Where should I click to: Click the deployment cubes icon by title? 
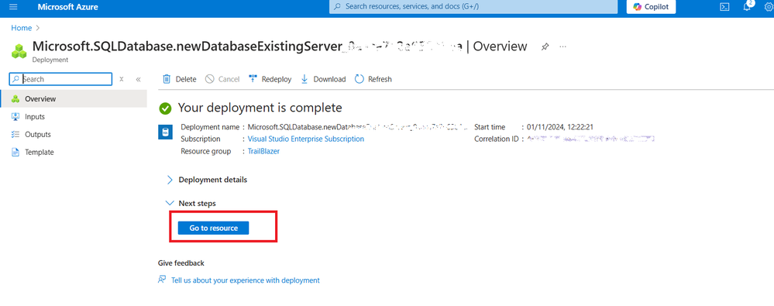[x=19, y=50]
